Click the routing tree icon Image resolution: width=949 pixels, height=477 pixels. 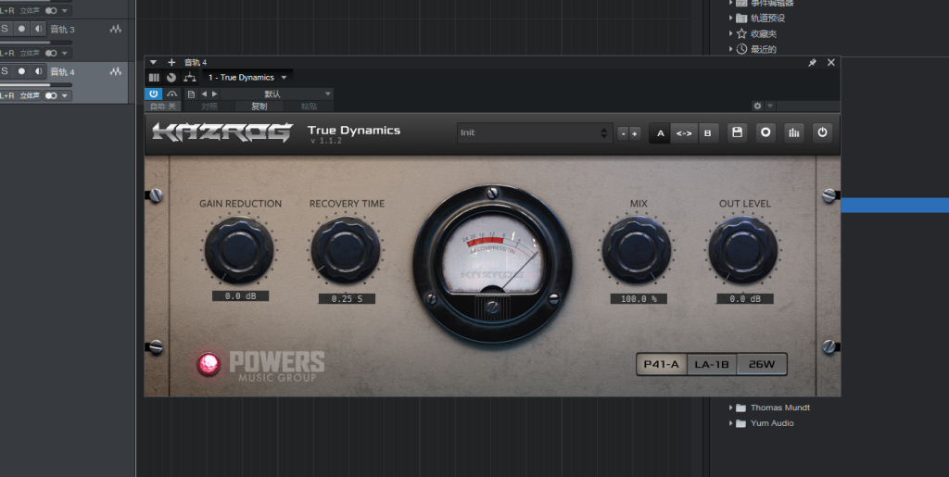(190, 78)
